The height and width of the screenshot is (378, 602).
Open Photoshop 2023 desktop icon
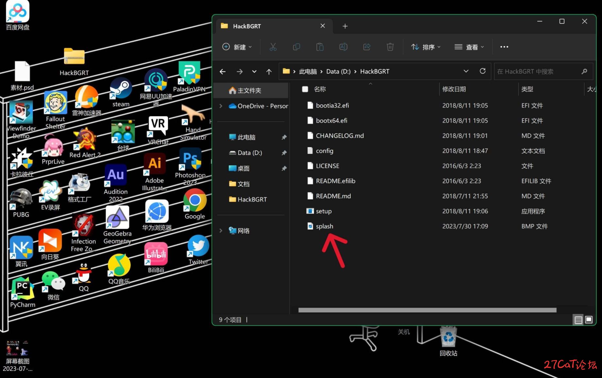(x=190, y=166)
